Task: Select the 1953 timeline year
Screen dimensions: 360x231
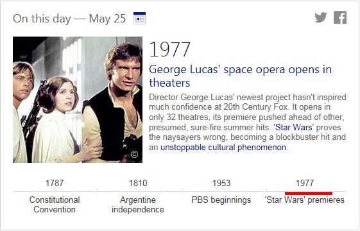Action: [221, 183]
